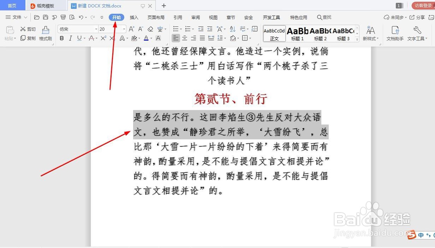Click the superscript X² icon
This screenshot has width=435, height=248.
(x=103, y=38)
